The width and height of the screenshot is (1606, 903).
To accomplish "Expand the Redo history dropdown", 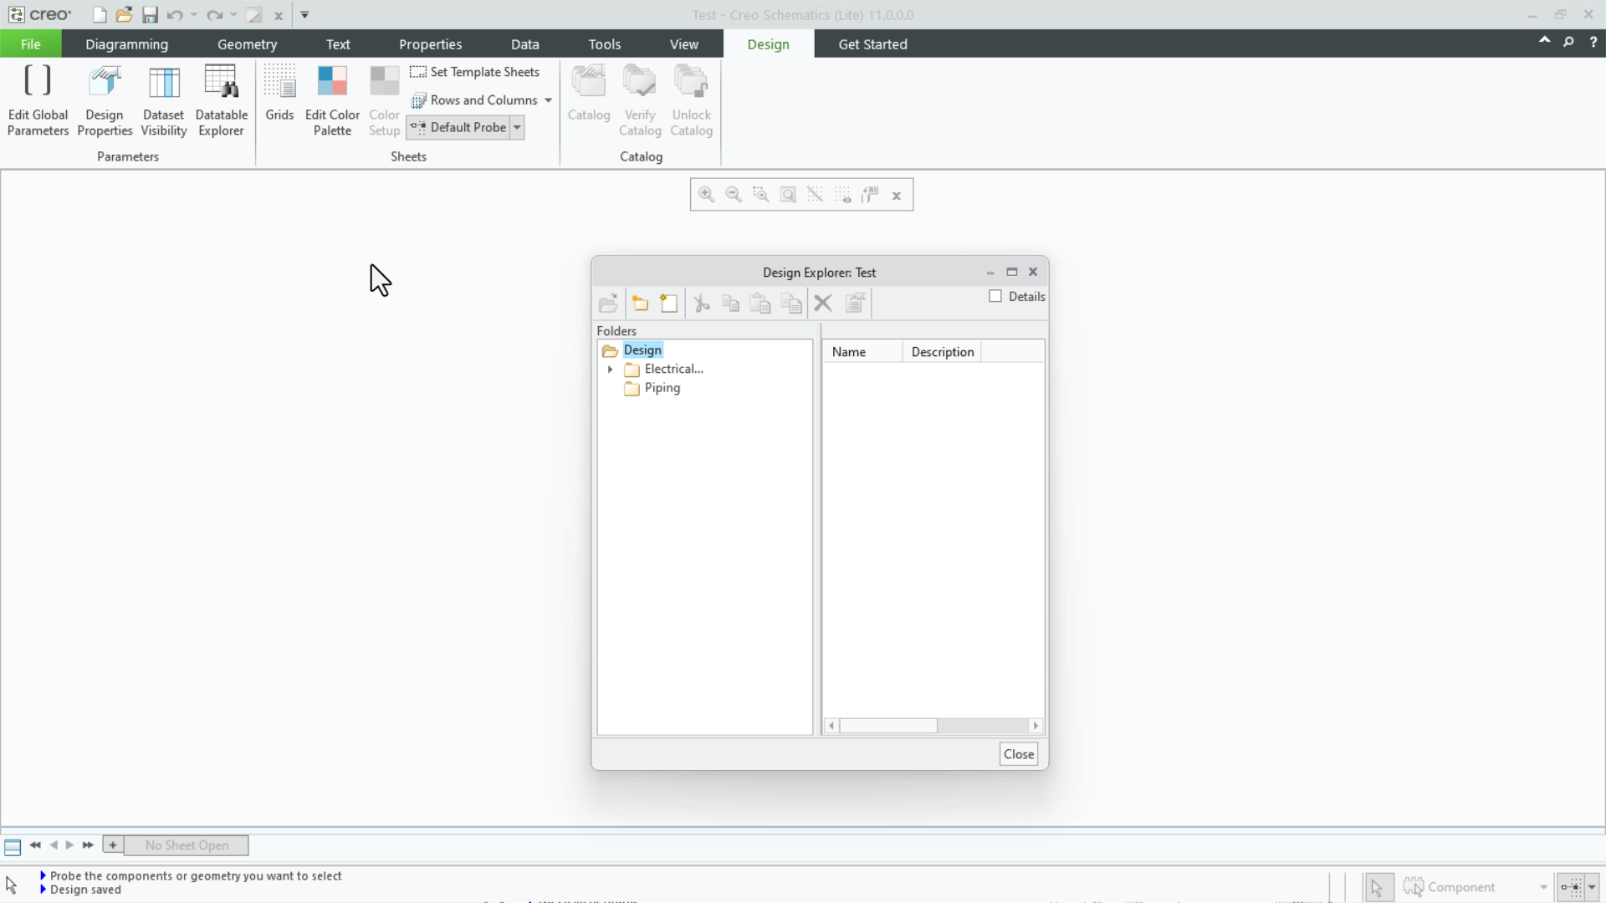I will pos(233,15).
